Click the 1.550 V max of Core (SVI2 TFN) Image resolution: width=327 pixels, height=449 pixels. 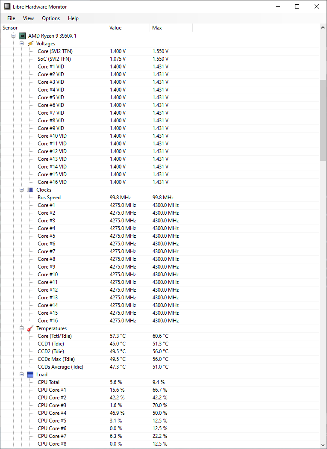tap(160, 51)
